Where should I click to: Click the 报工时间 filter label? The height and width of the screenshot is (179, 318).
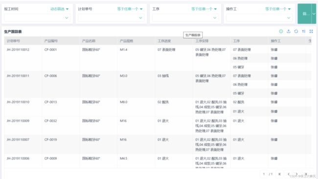click(x=11, y=9)
